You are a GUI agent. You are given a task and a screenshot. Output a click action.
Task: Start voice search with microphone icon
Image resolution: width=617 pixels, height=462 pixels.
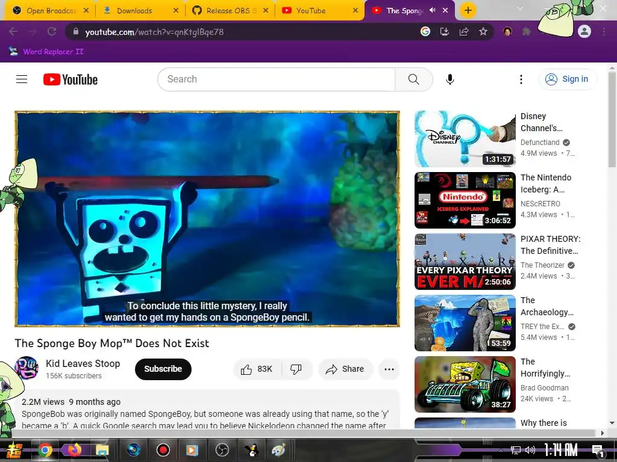pos(449,79)
